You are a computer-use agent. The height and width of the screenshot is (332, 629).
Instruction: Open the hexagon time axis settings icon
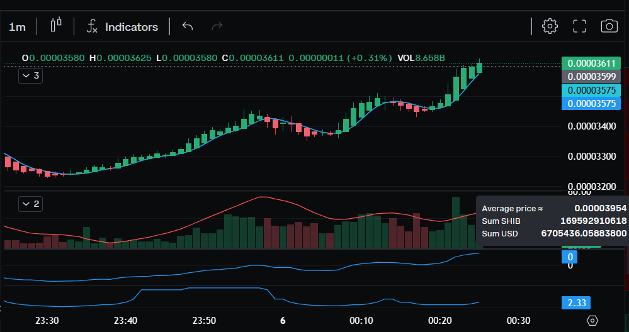coord(592,321)
